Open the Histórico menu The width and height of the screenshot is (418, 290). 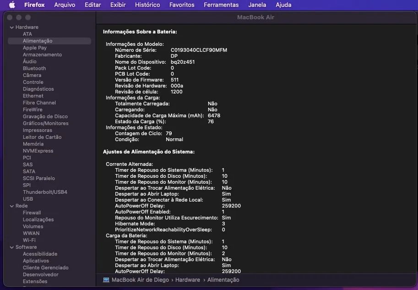pos(147,5)
